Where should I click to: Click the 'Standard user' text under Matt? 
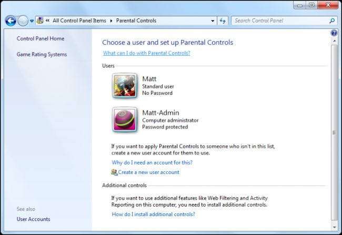(158, 86)
